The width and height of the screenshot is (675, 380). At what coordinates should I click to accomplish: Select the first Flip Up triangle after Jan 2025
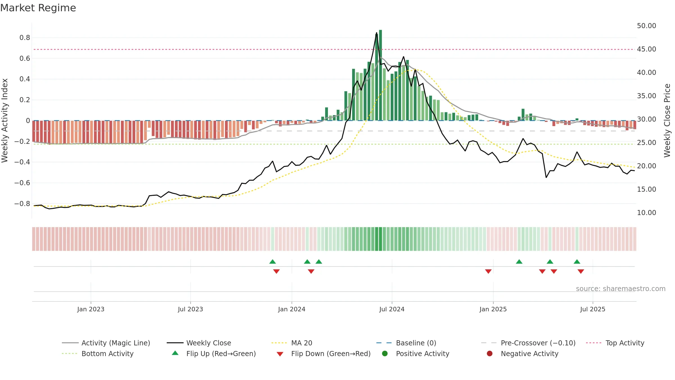pyautogui.click(x=519, y=262)
